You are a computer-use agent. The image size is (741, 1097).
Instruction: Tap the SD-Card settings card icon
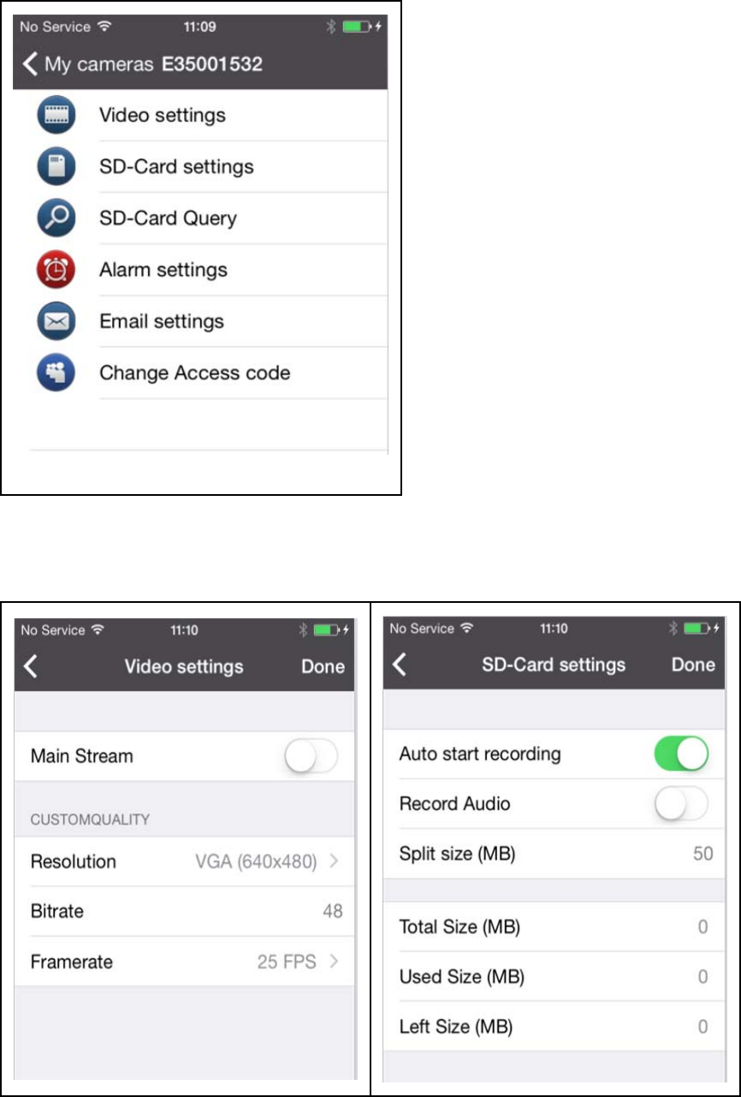pos(56,166)
